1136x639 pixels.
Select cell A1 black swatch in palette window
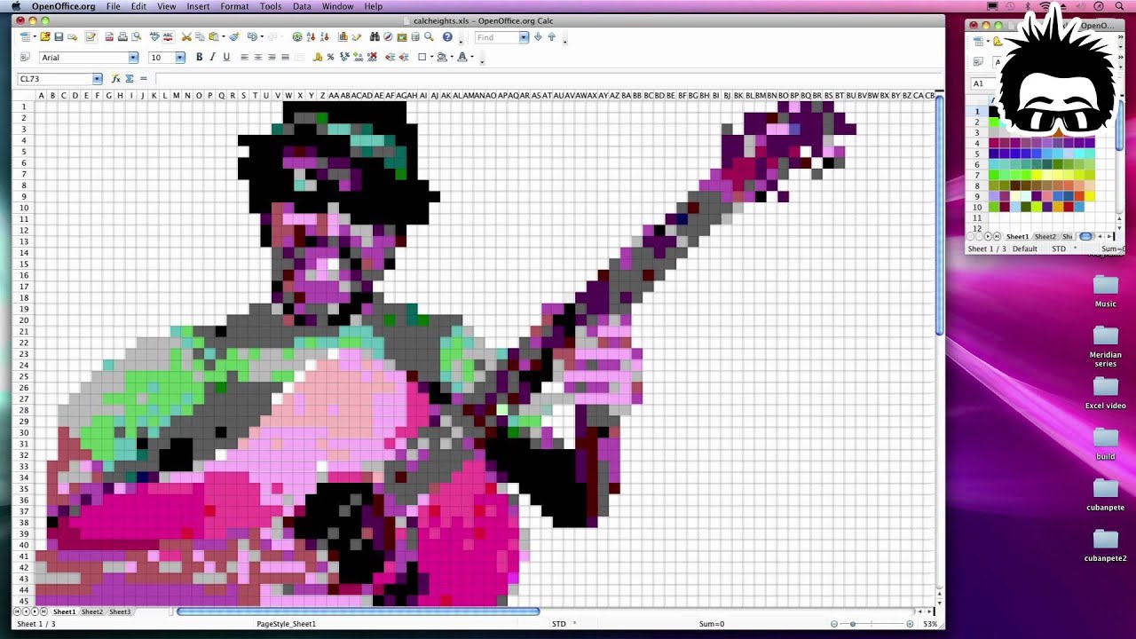pos(994,111)
